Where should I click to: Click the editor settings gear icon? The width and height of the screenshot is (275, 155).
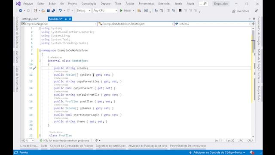point(254,19)
